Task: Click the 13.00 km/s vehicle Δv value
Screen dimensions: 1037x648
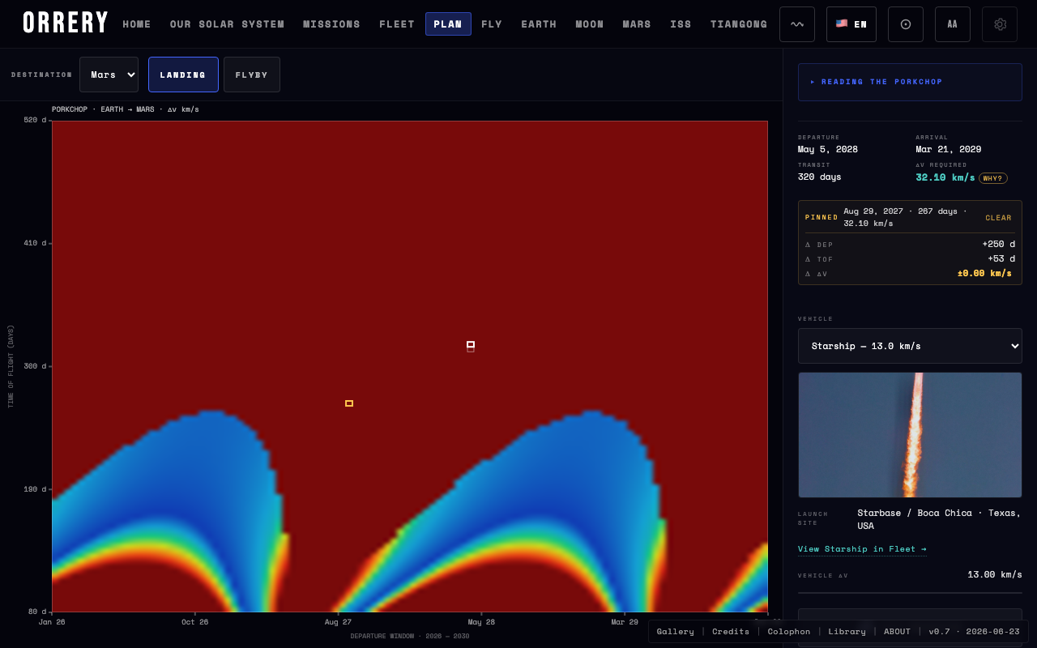Action: (x=995, y=574)
